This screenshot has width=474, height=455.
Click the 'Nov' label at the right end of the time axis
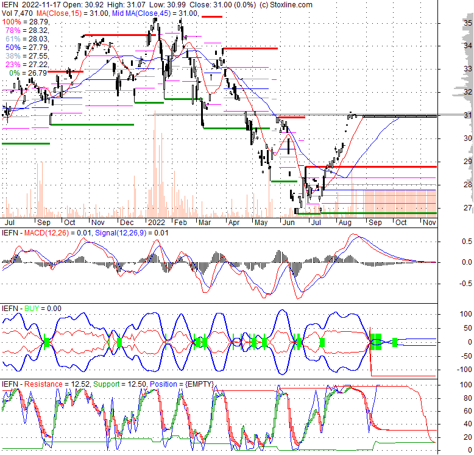pos(430,223)
